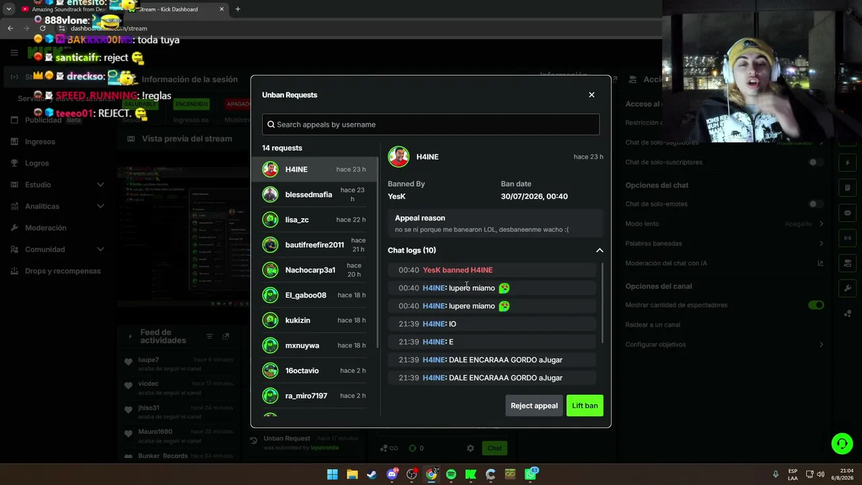
Task: Open the Windows Start menu
Action: (332, 474)
